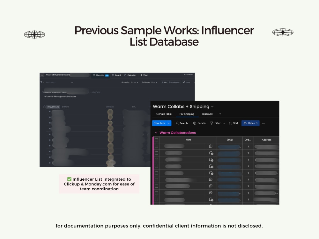The height and width of the screenshot is (239, 319).
Task: Click + NEW TASK beside the list name
Action: point(95,92)
